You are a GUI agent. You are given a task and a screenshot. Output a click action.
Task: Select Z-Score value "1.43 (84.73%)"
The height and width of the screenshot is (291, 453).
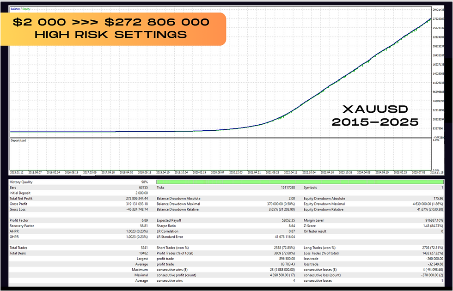(433, 226)
